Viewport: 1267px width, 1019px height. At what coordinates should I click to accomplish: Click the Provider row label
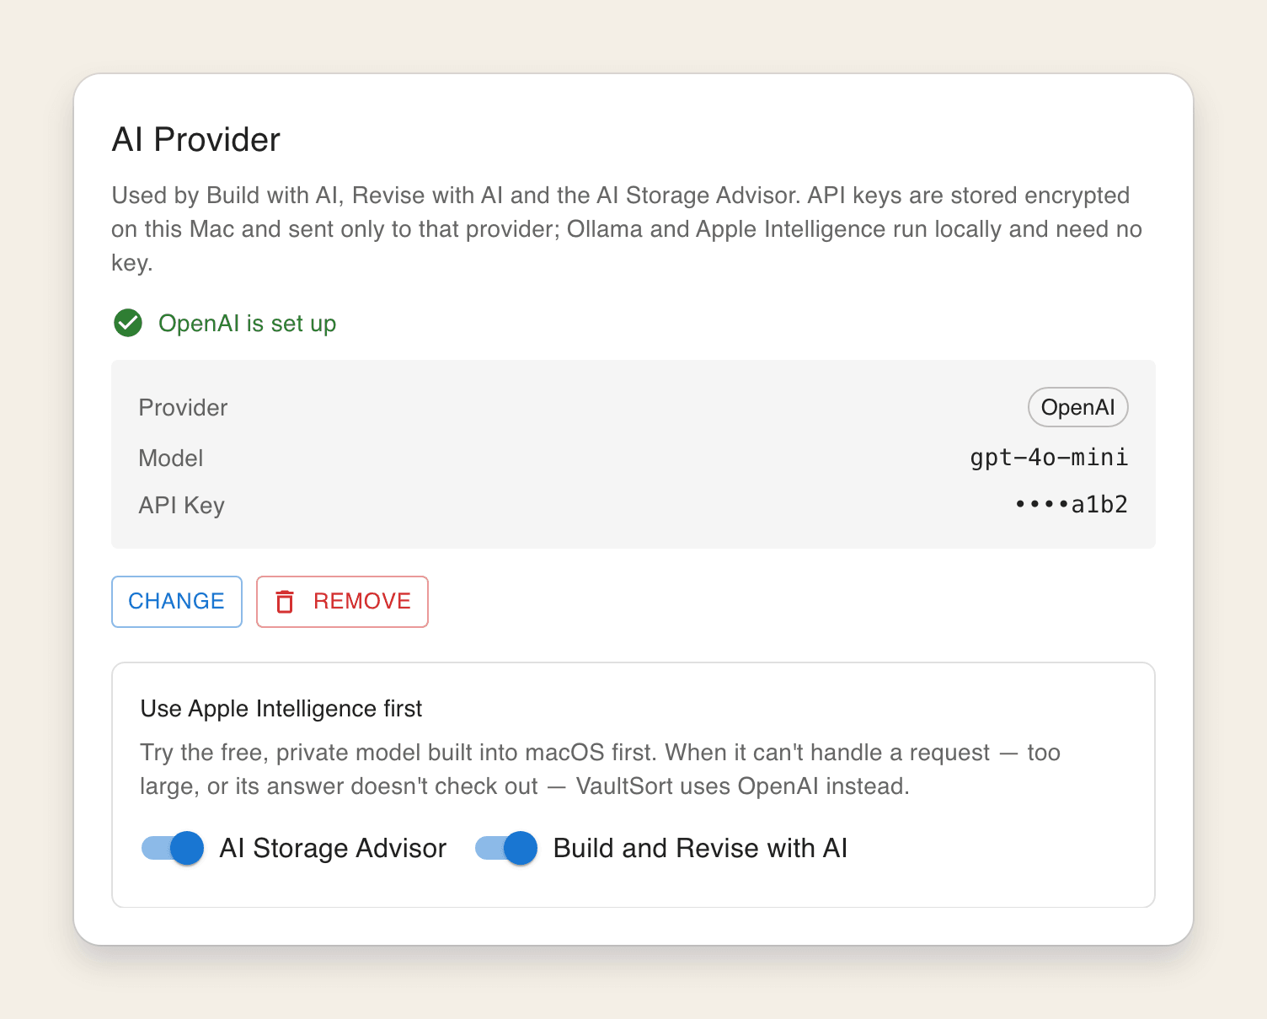pos(183,408)
